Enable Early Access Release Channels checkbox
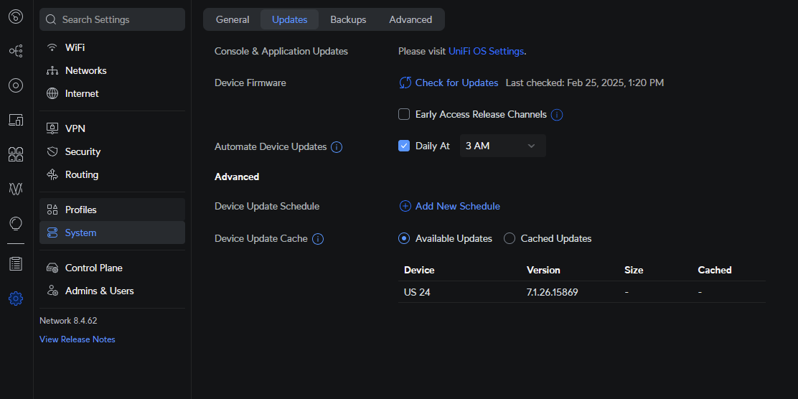 coord(404,114)
